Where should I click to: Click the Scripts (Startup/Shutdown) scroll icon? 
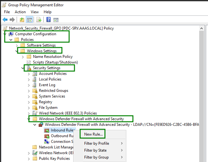[29, 62]
